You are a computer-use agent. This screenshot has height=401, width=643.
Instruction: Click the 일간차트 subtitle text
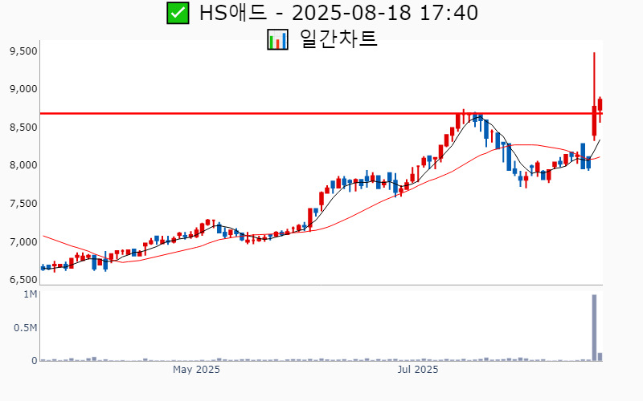338,39
